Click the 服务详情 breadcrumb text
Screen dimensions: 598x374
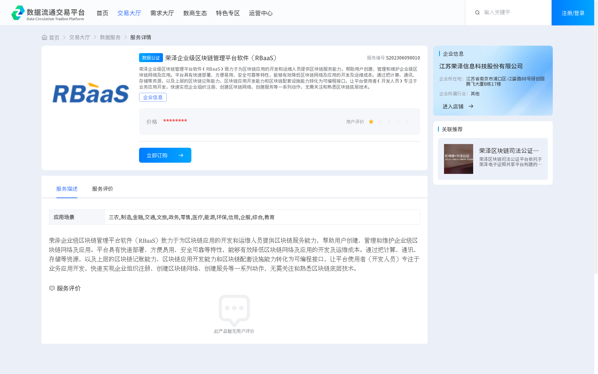tap(141, 37)
